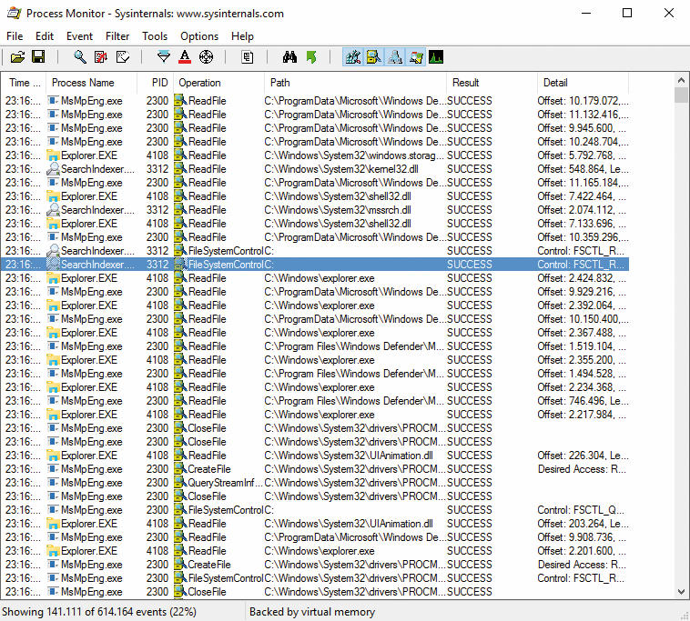The width and height of the screenshot is (690, 621).
Task: Click the Process Name column header
Action: click(x=91, y=83)
